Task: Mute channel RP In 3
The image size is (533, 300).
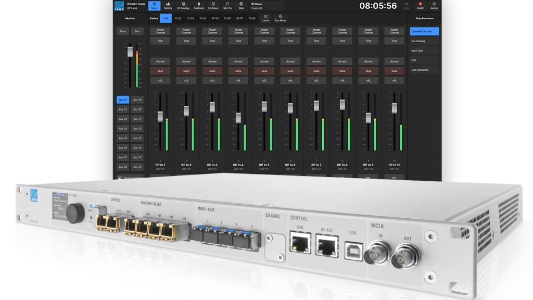Action: 212,71
